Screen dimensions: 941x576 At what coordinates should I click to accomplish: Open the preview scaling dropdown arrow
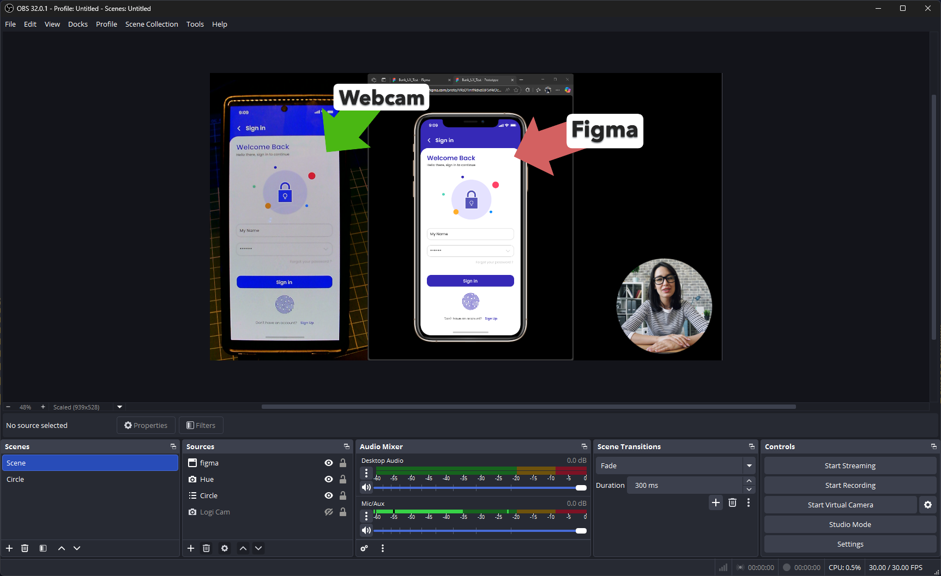click(119, 407)
